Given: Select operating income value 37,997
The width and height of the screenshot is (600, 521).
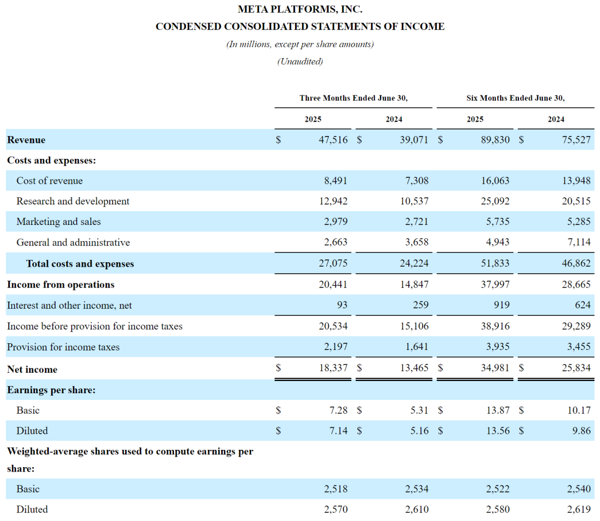Looking at the screenshot, I should 495,284.
